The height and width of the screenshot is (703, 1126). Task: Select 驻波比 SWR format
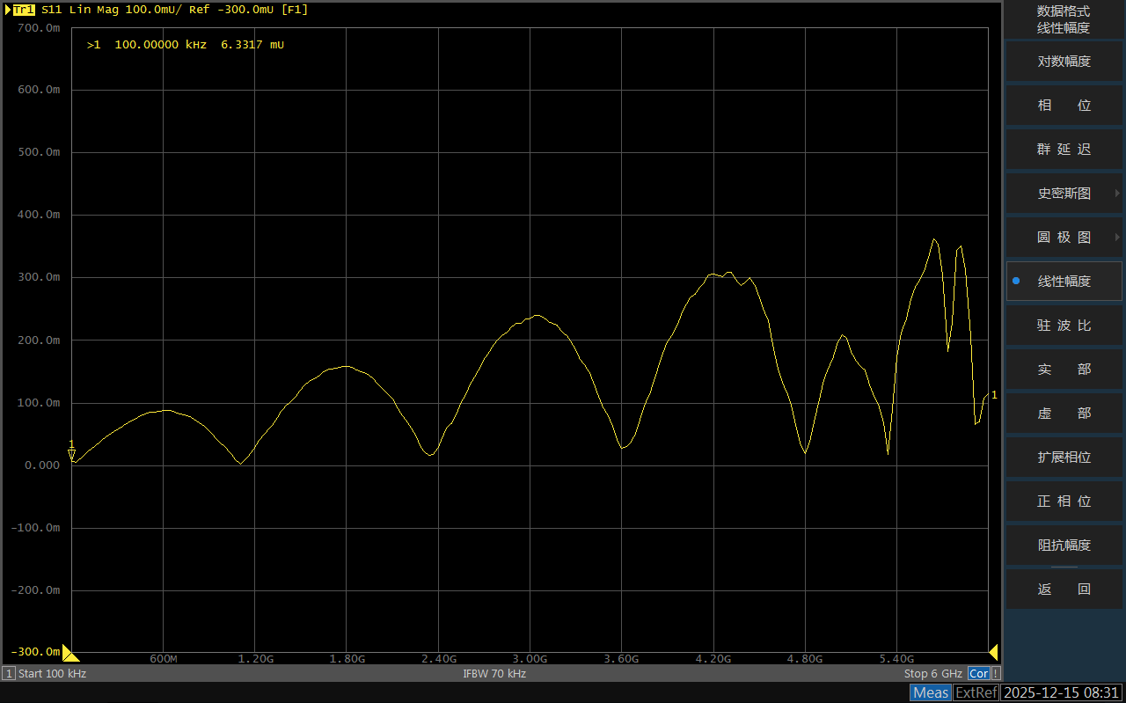(1064, 326)
